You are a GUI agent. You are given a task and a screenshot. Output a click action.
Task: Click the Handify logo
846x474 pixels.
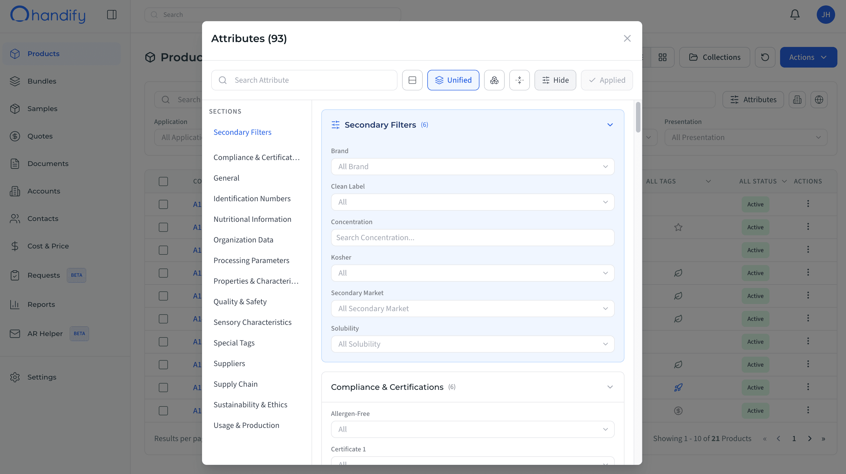(x=48, y=14)
